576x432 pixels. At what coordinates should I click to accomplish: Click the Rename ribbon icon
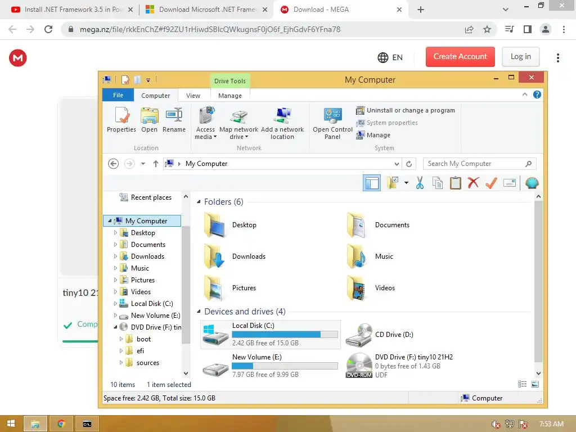click(174, 120)
